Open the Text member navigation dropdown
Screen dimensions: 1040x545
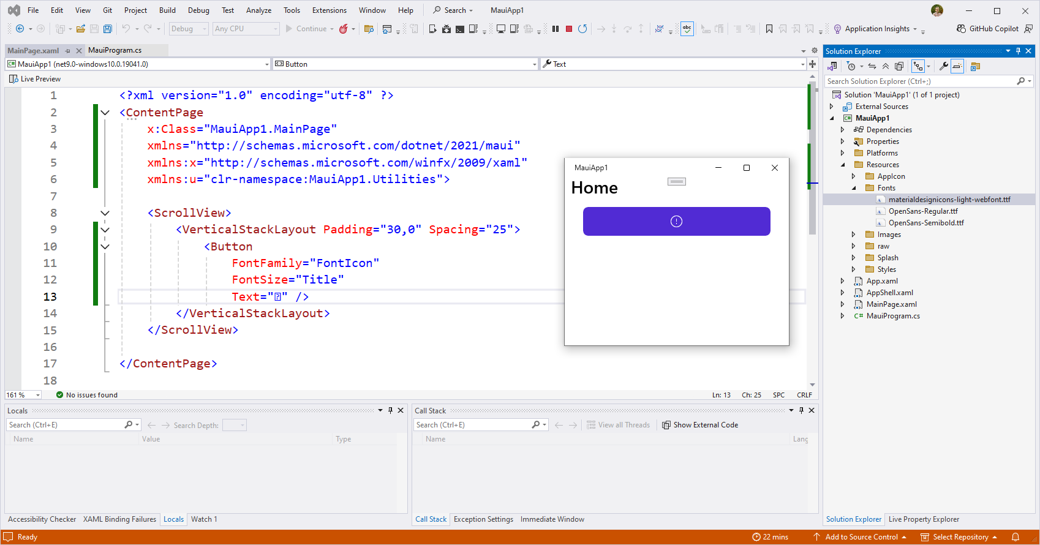(673, 64)
